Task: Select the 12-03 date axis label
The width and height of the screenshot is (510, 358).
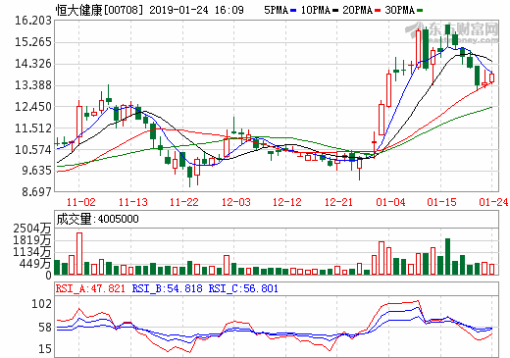Action: tap(236, 202)
